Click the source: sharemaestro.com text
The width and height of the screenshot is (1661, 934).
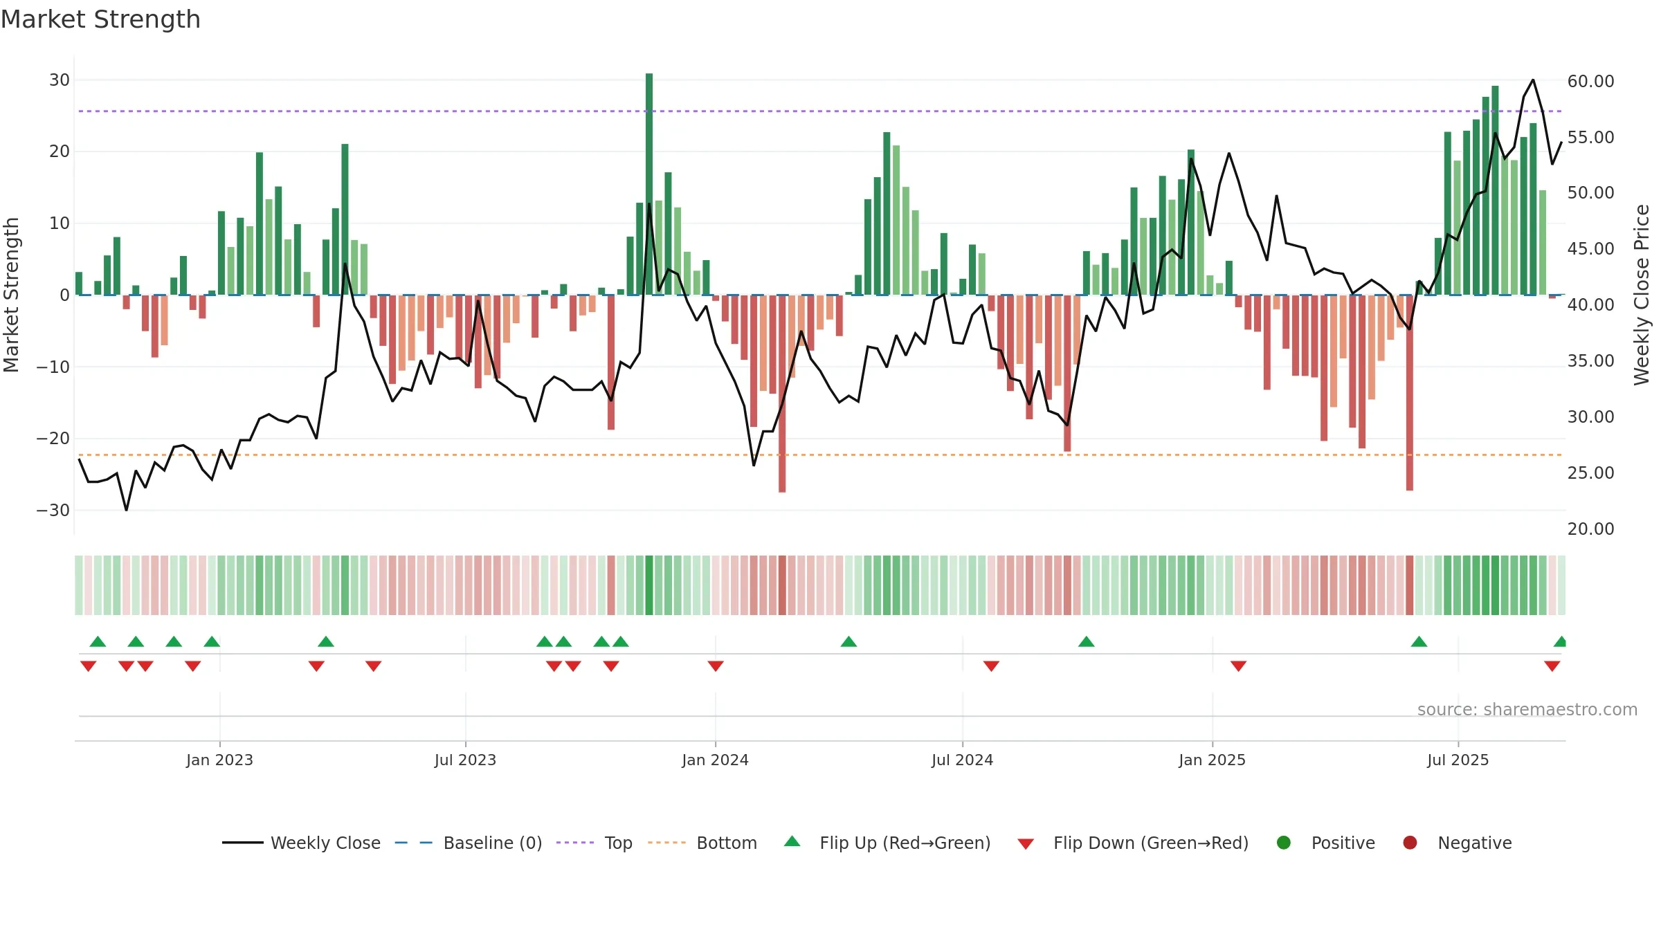[x=1527, y=710]
